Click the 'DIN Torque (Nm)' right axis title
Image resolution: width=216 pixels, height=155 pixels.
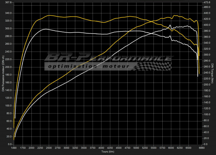coord(213,73)
